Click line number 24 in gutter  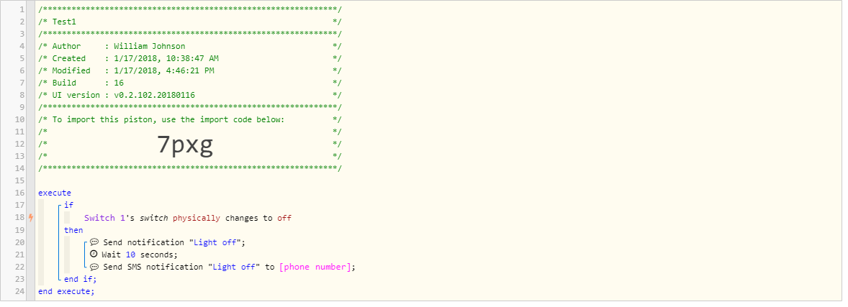click(20, 291)
